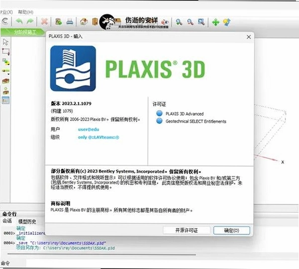
Task: Click the house icon in toolbar
Action: pos(84,22)
